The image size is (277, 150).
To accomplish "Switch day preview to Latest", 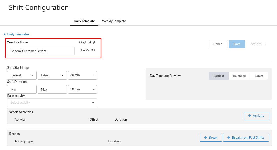I will [x=259, y=76].
